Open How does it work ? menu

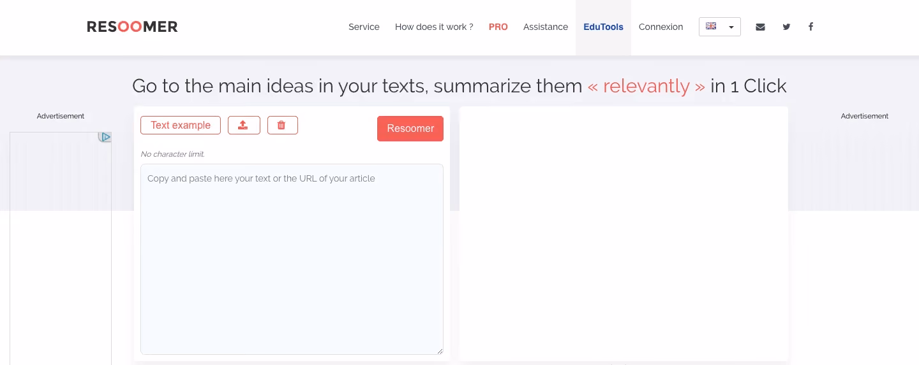coord(434,27)
